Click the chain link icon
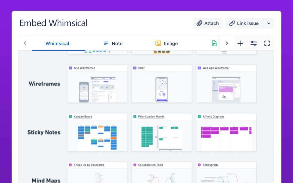 [x=232, y=23]
